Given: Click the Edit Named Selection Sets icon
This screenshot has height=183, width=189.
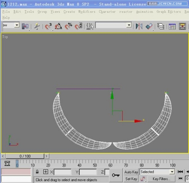Looking at the screenshot, I should (90, 27).
